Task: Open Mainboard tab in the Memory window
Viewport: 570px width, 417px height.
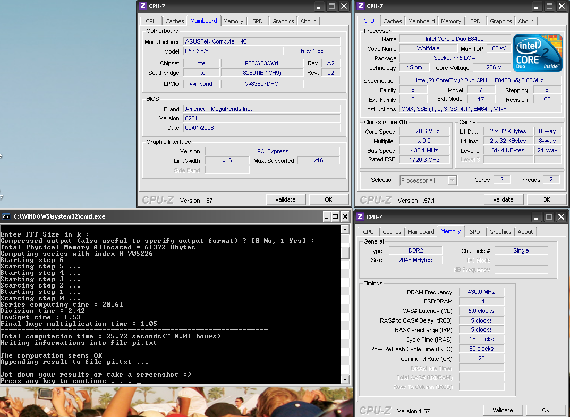Action: [421, 232]
